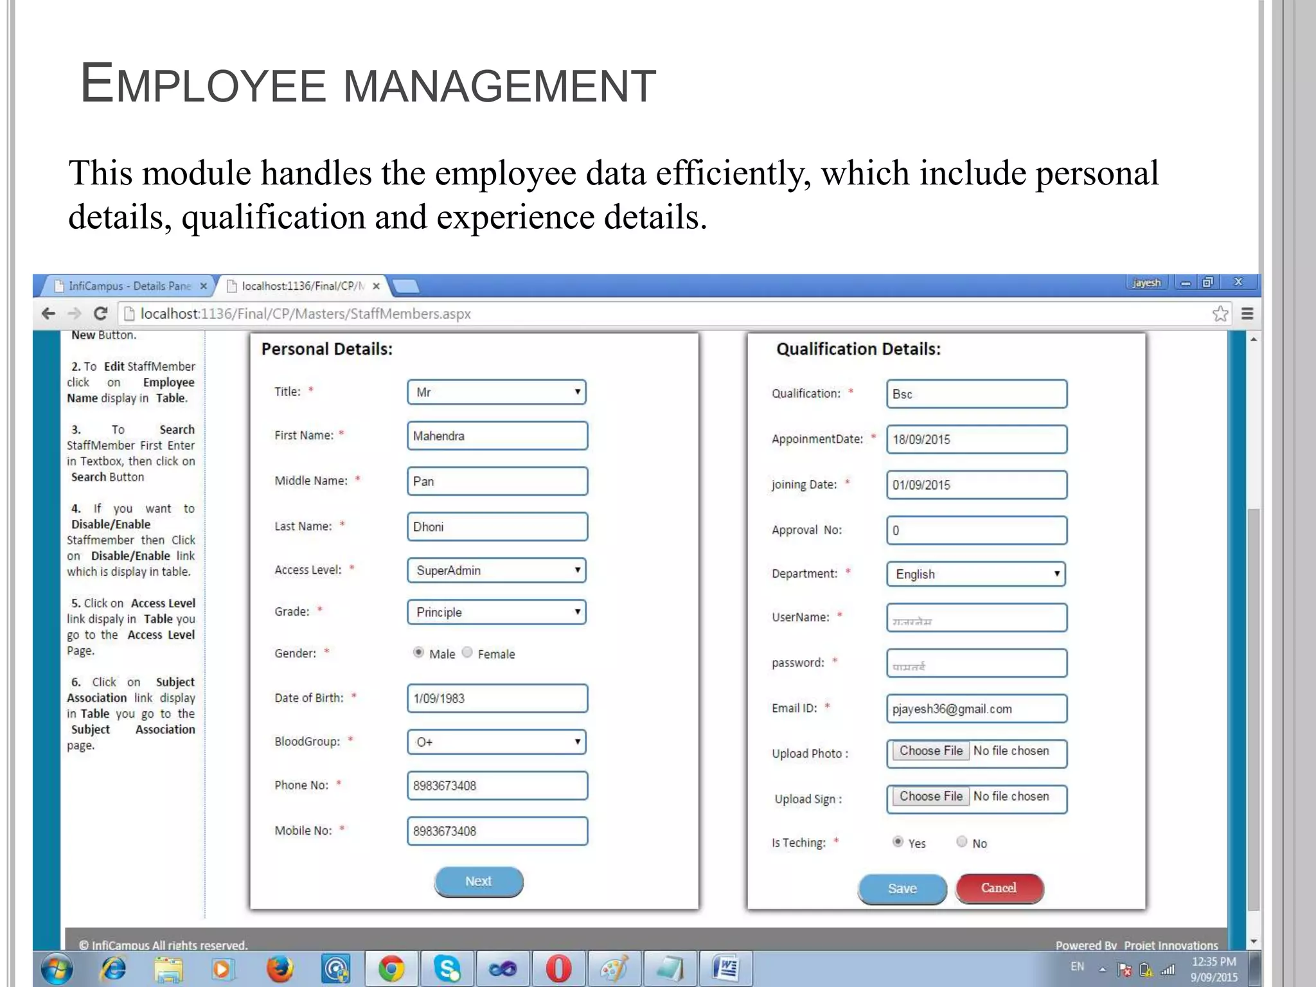Click the network signal tray icon

(x=1168, y=970)
